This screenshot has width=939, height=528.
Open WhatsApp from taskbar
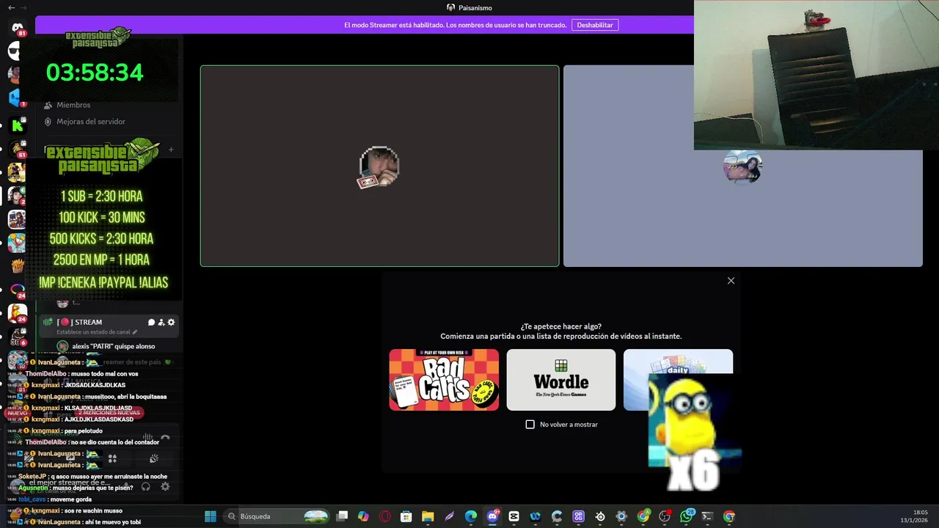pyautogui.click(x=686, y=516)
